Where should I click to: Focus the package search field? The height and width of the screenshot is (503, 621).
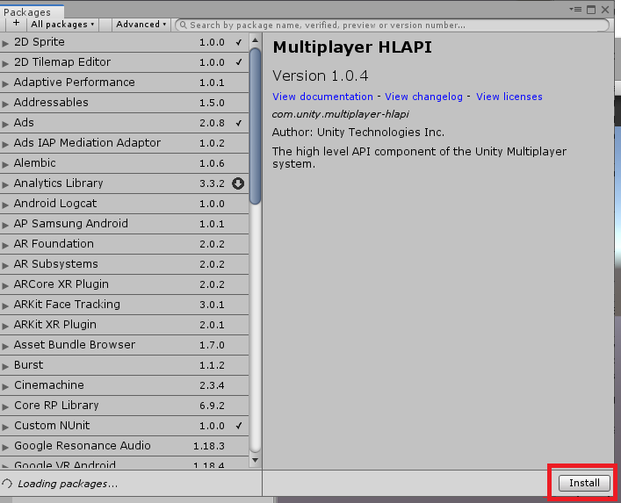pyautogui.click(x=392, y=25)
